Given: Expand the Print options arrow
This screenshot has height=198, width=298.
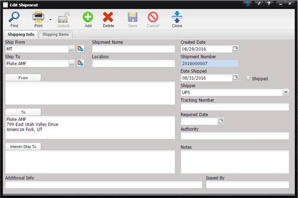Looking at the screenshot, I should (50, 20).
